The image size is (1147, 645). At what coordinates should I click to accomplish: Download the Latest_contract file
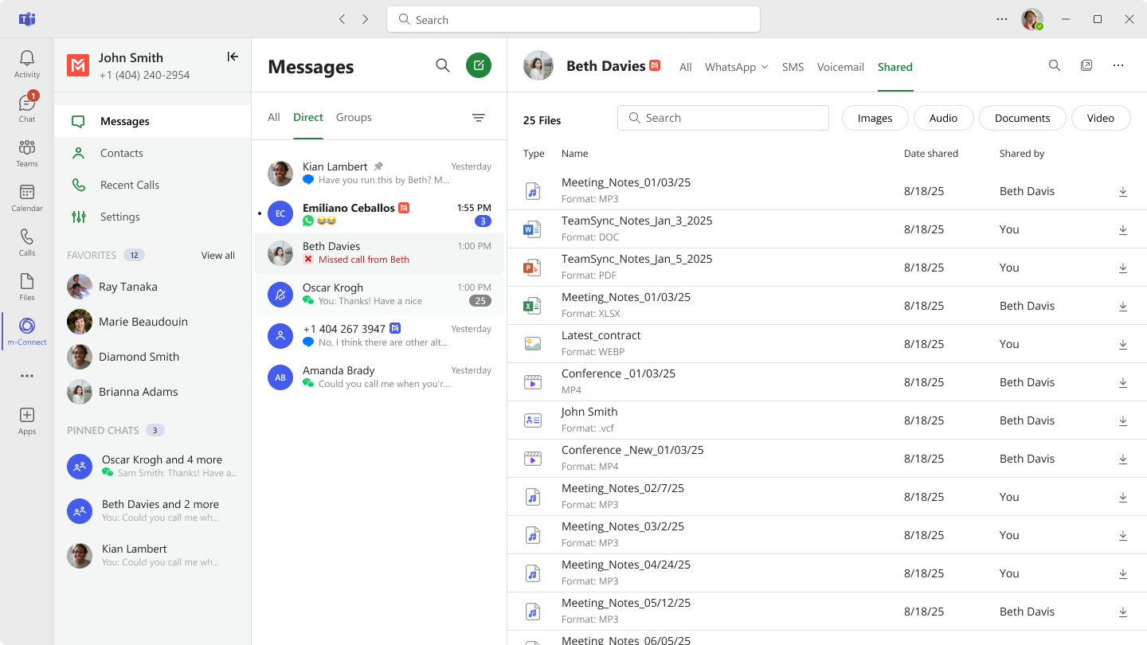tap(1123, 344)
